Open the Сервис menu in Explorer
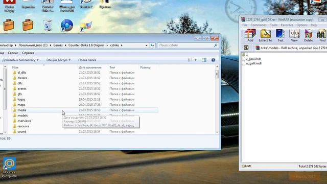Viewport: 327px width, 184px height. [x=13, y=53]
